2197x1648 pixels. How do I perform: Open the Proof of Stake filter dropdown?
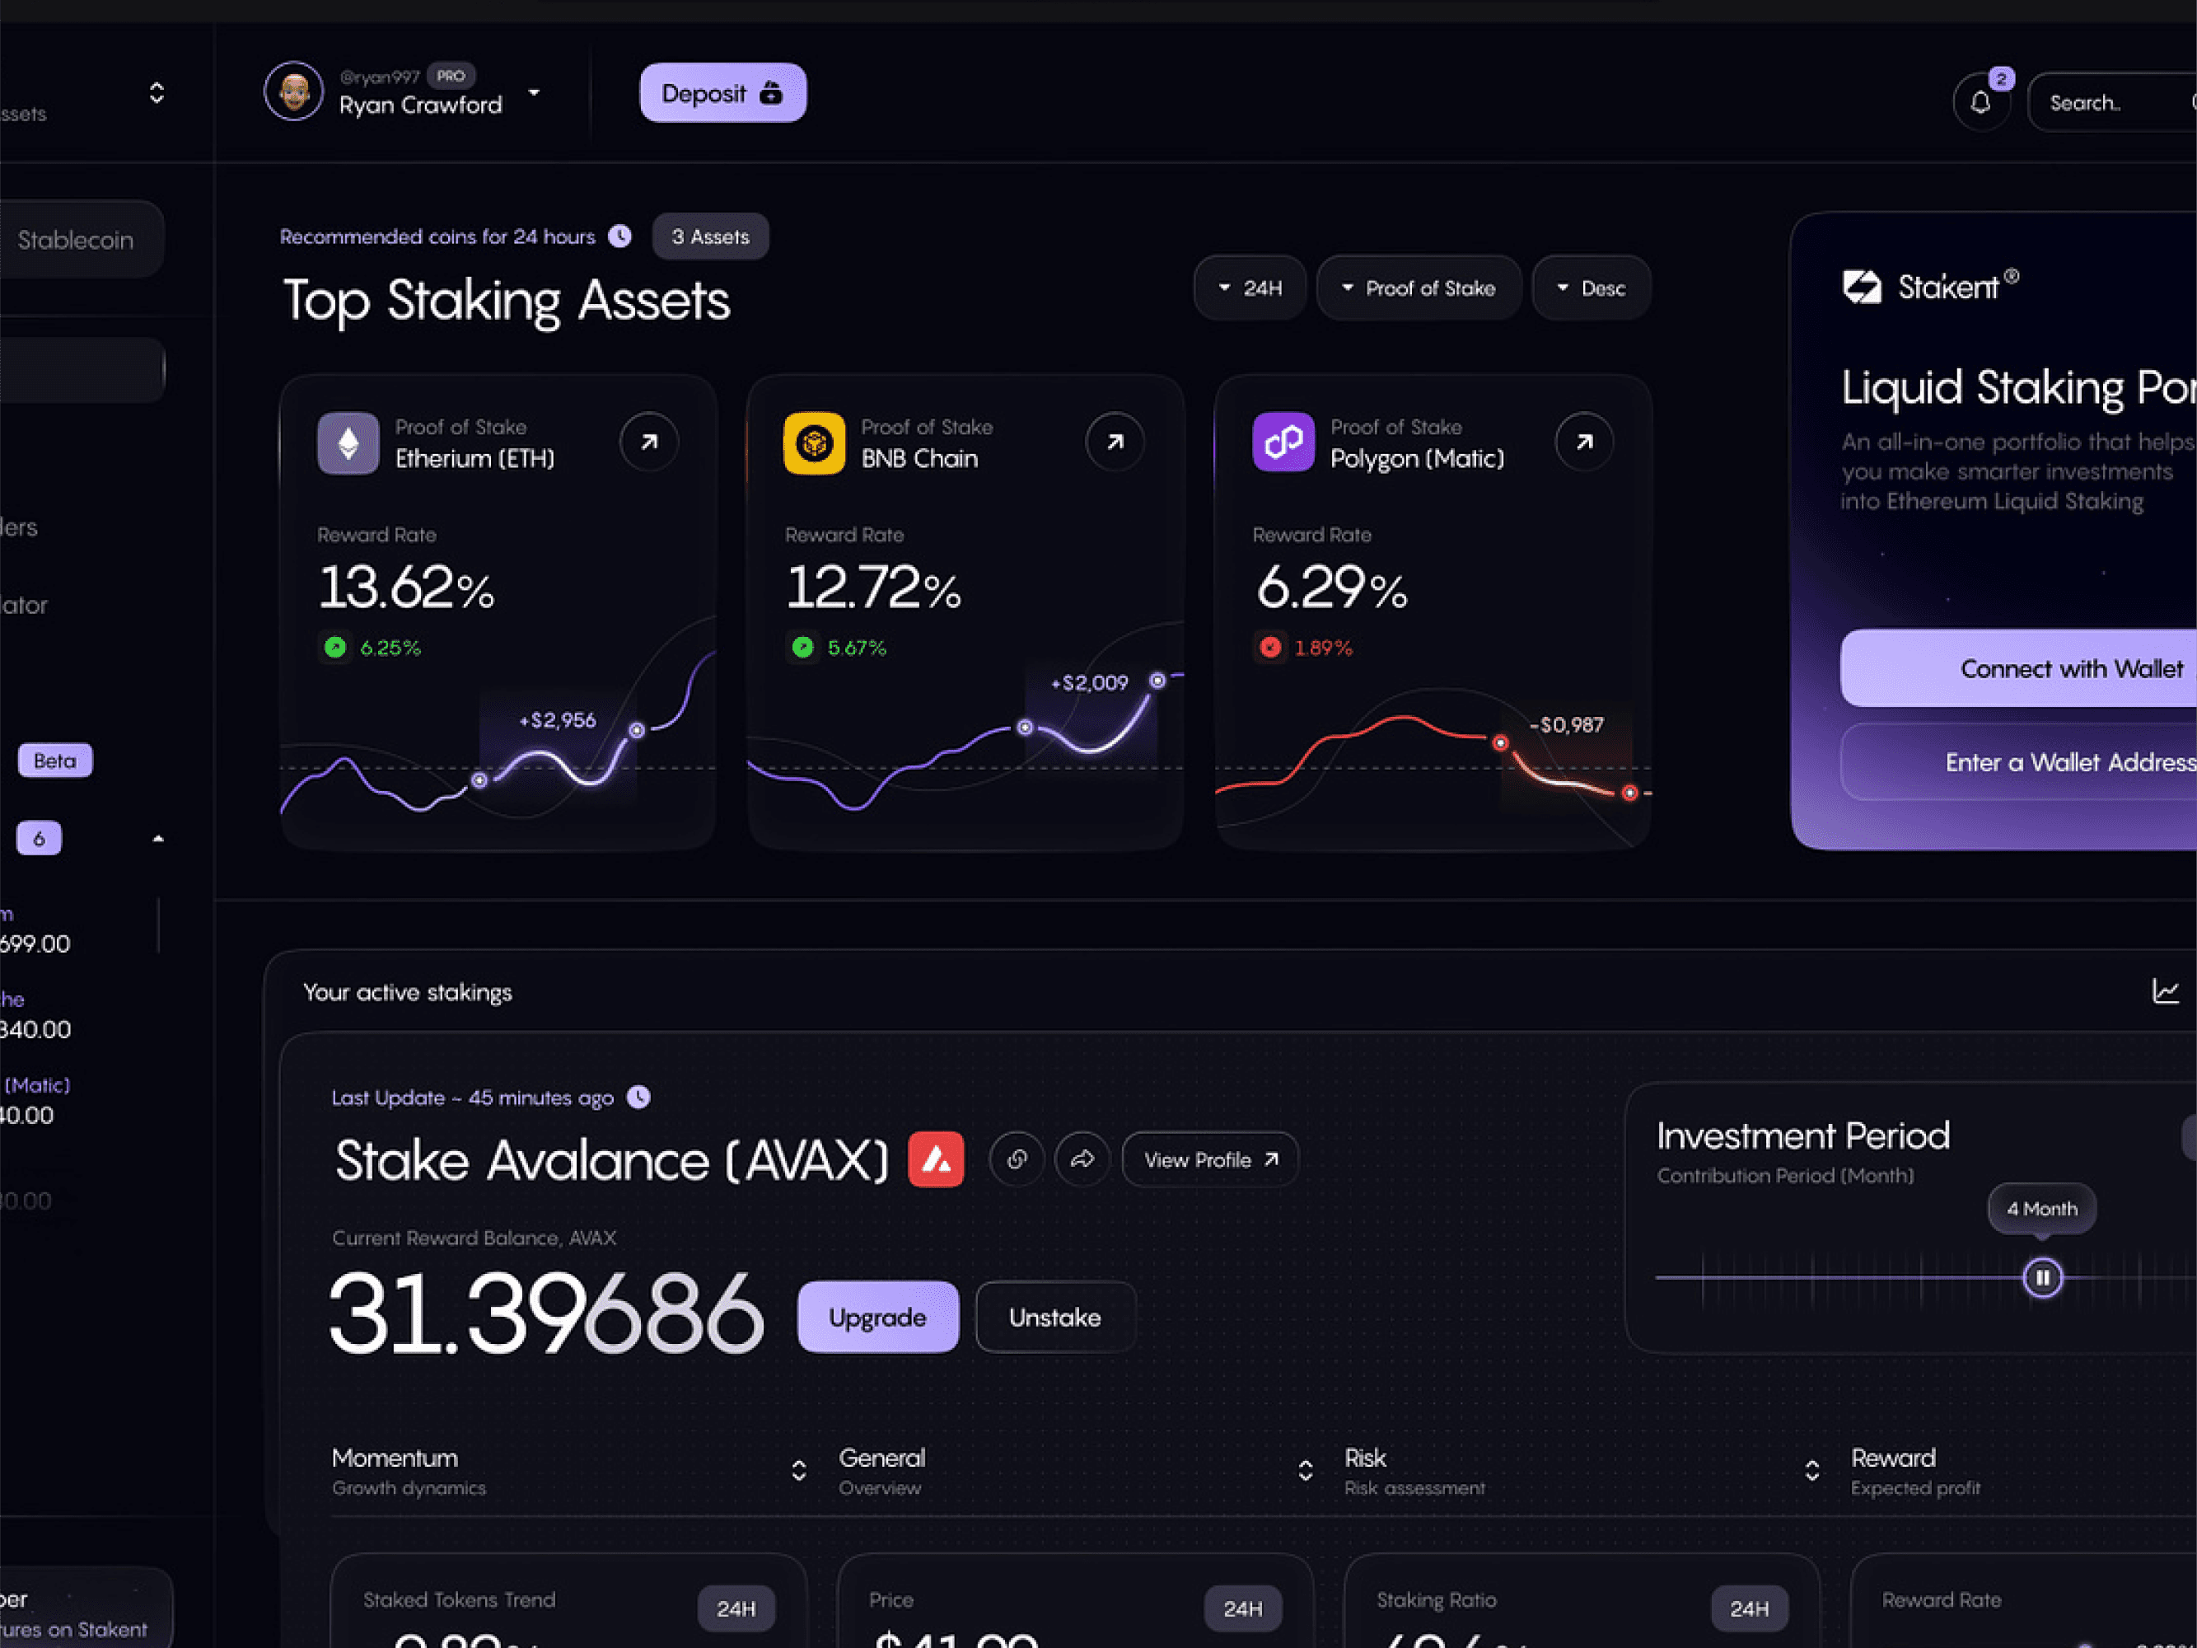[x=1419, y=288]
